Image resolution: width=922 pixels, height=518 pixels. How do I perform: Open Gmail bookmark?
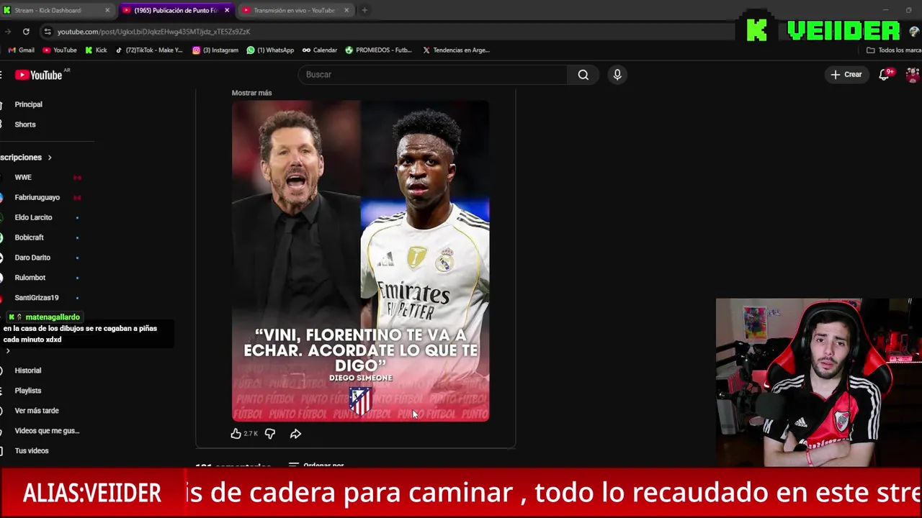click(x=21, y=50)
